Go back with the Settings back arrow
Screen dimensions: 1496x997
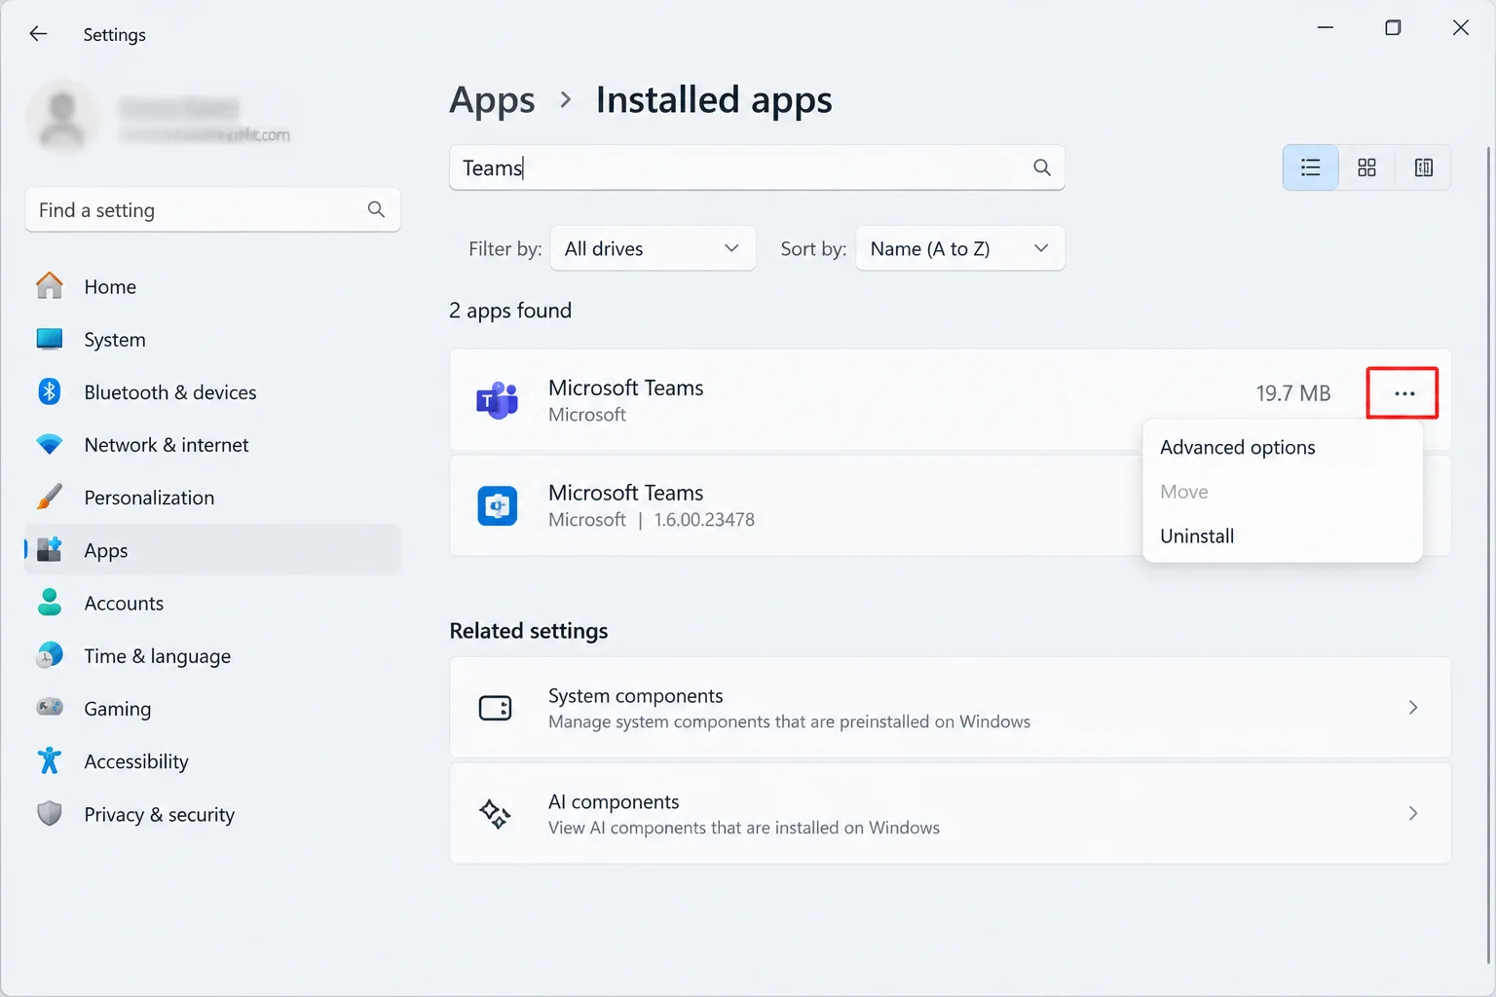[x=38, y=34]
